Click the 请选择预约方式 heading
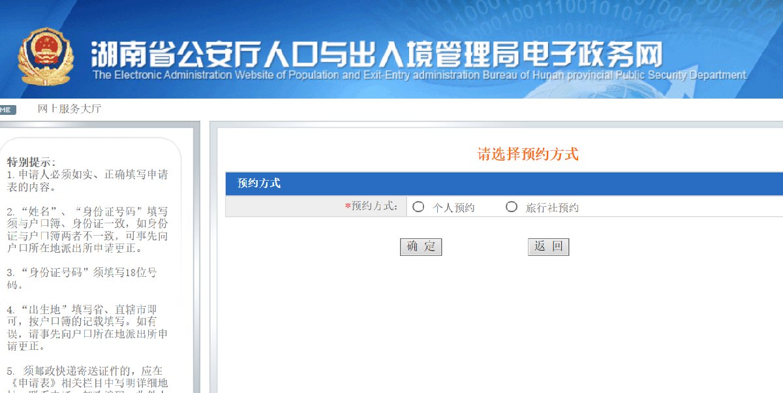 (528, 155)
